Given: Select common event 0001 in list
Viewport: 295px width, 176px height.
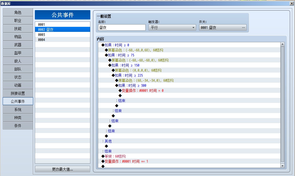Looking at the screenshot, I should pos(63,25).
